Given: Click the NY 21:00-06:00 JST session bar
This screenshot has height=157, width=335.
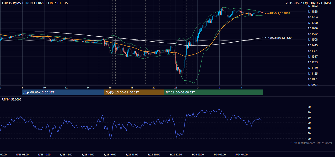Looking at the screenshot, I should (214, 92).
